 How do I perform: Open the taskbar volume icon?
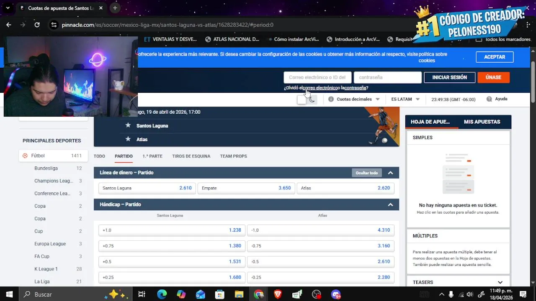click(469, 294)
